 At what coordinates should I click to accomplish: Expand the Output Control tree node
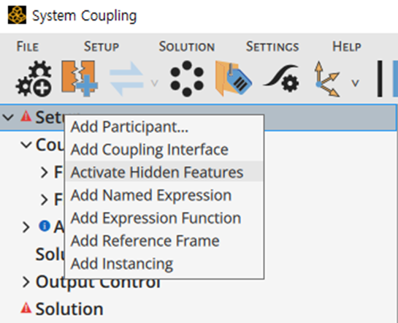(x=26, y=282)
